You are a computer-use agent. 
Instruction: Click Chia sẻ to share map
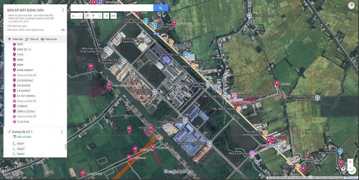click(x=32, y=39)
